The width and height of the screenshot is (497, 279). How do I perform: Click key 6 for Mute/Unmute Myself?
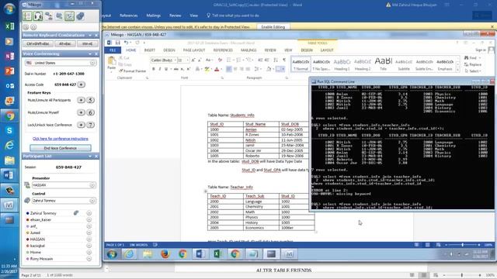pyautogui.click(x=90, y=112)
